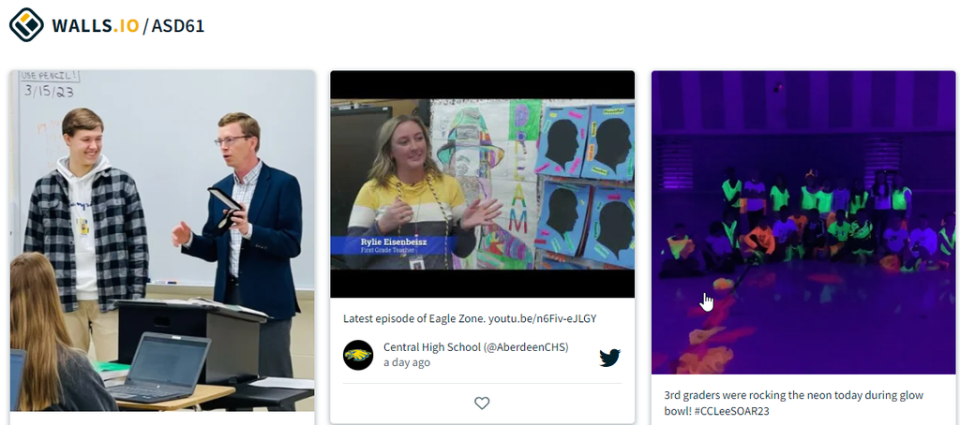960x425 pixels.
Task: Click the Rylie Eisenbeisz name banner
Action: coord(394,245)
